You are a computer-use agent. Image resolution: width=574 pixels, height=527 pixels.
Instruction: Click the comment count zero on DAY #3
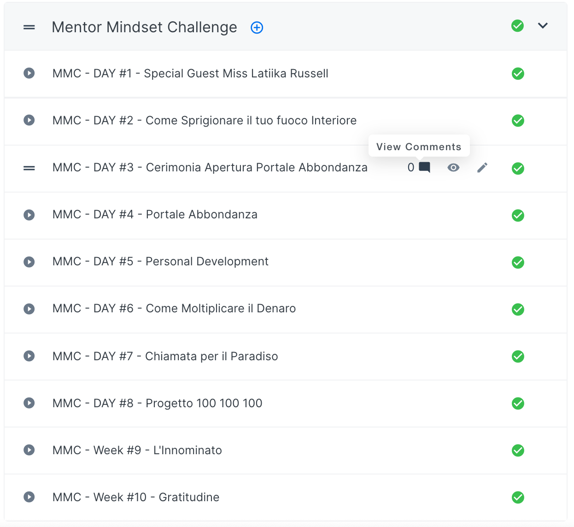(x=411, y=168)
